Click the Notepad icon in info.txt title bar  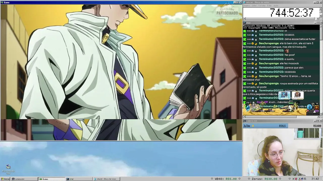244,2
